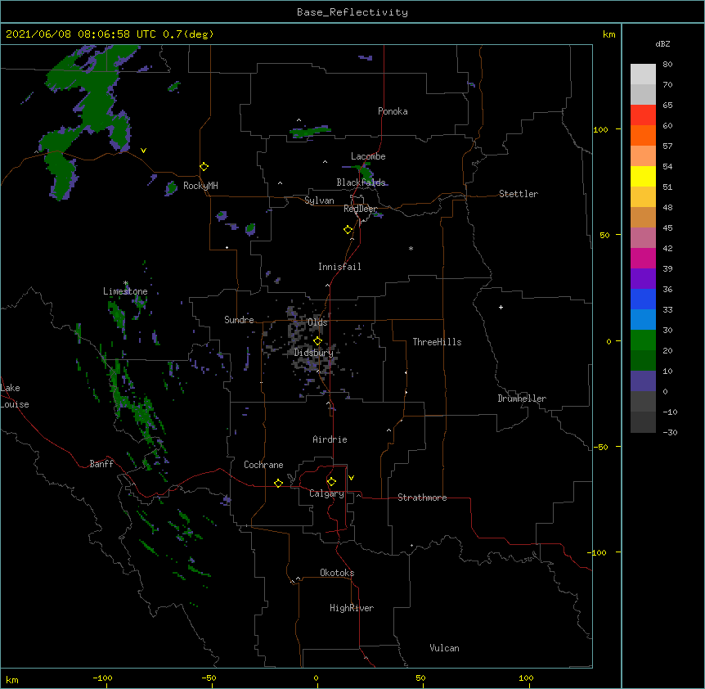Screen dimensions: 705x689
Task: Click the green echo band south of Ponoka
Action: tap(310, 132)
